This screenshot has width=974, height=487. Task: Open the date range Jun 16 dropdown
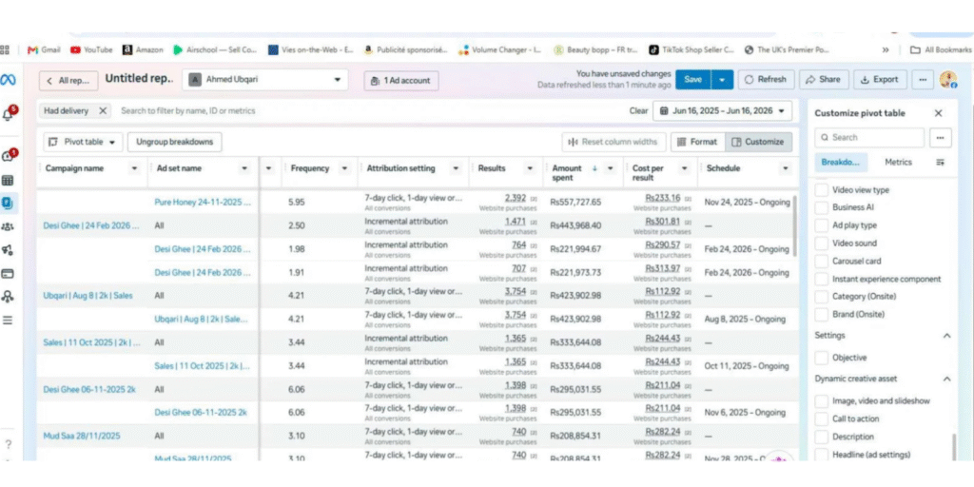(x=722, y=110)
